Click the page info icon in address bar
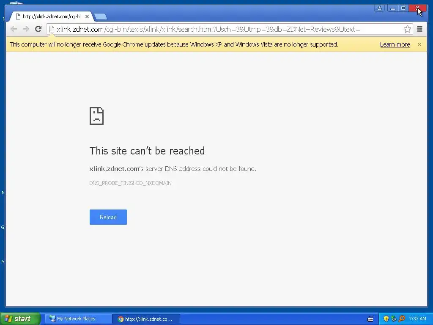 pos(52,29)
